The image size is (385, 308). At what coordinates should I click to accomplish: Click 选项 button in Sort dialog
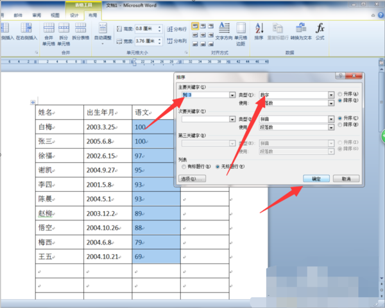tap(192, 178)
